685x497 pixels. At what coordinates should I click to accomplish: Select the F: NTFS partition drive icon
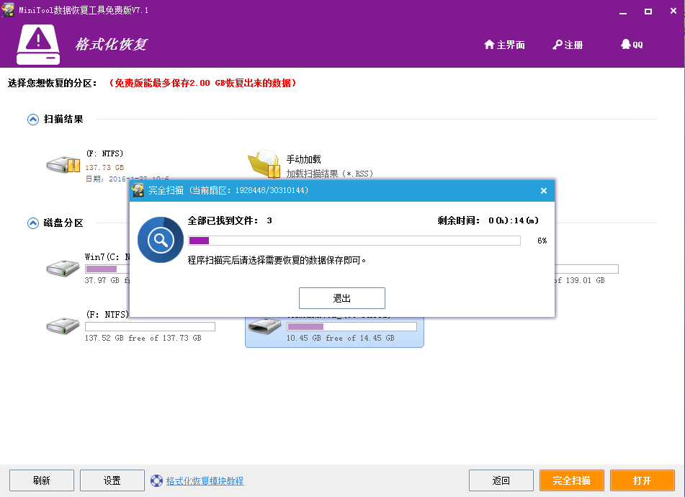pyautogui.click(x=63, y=326)
